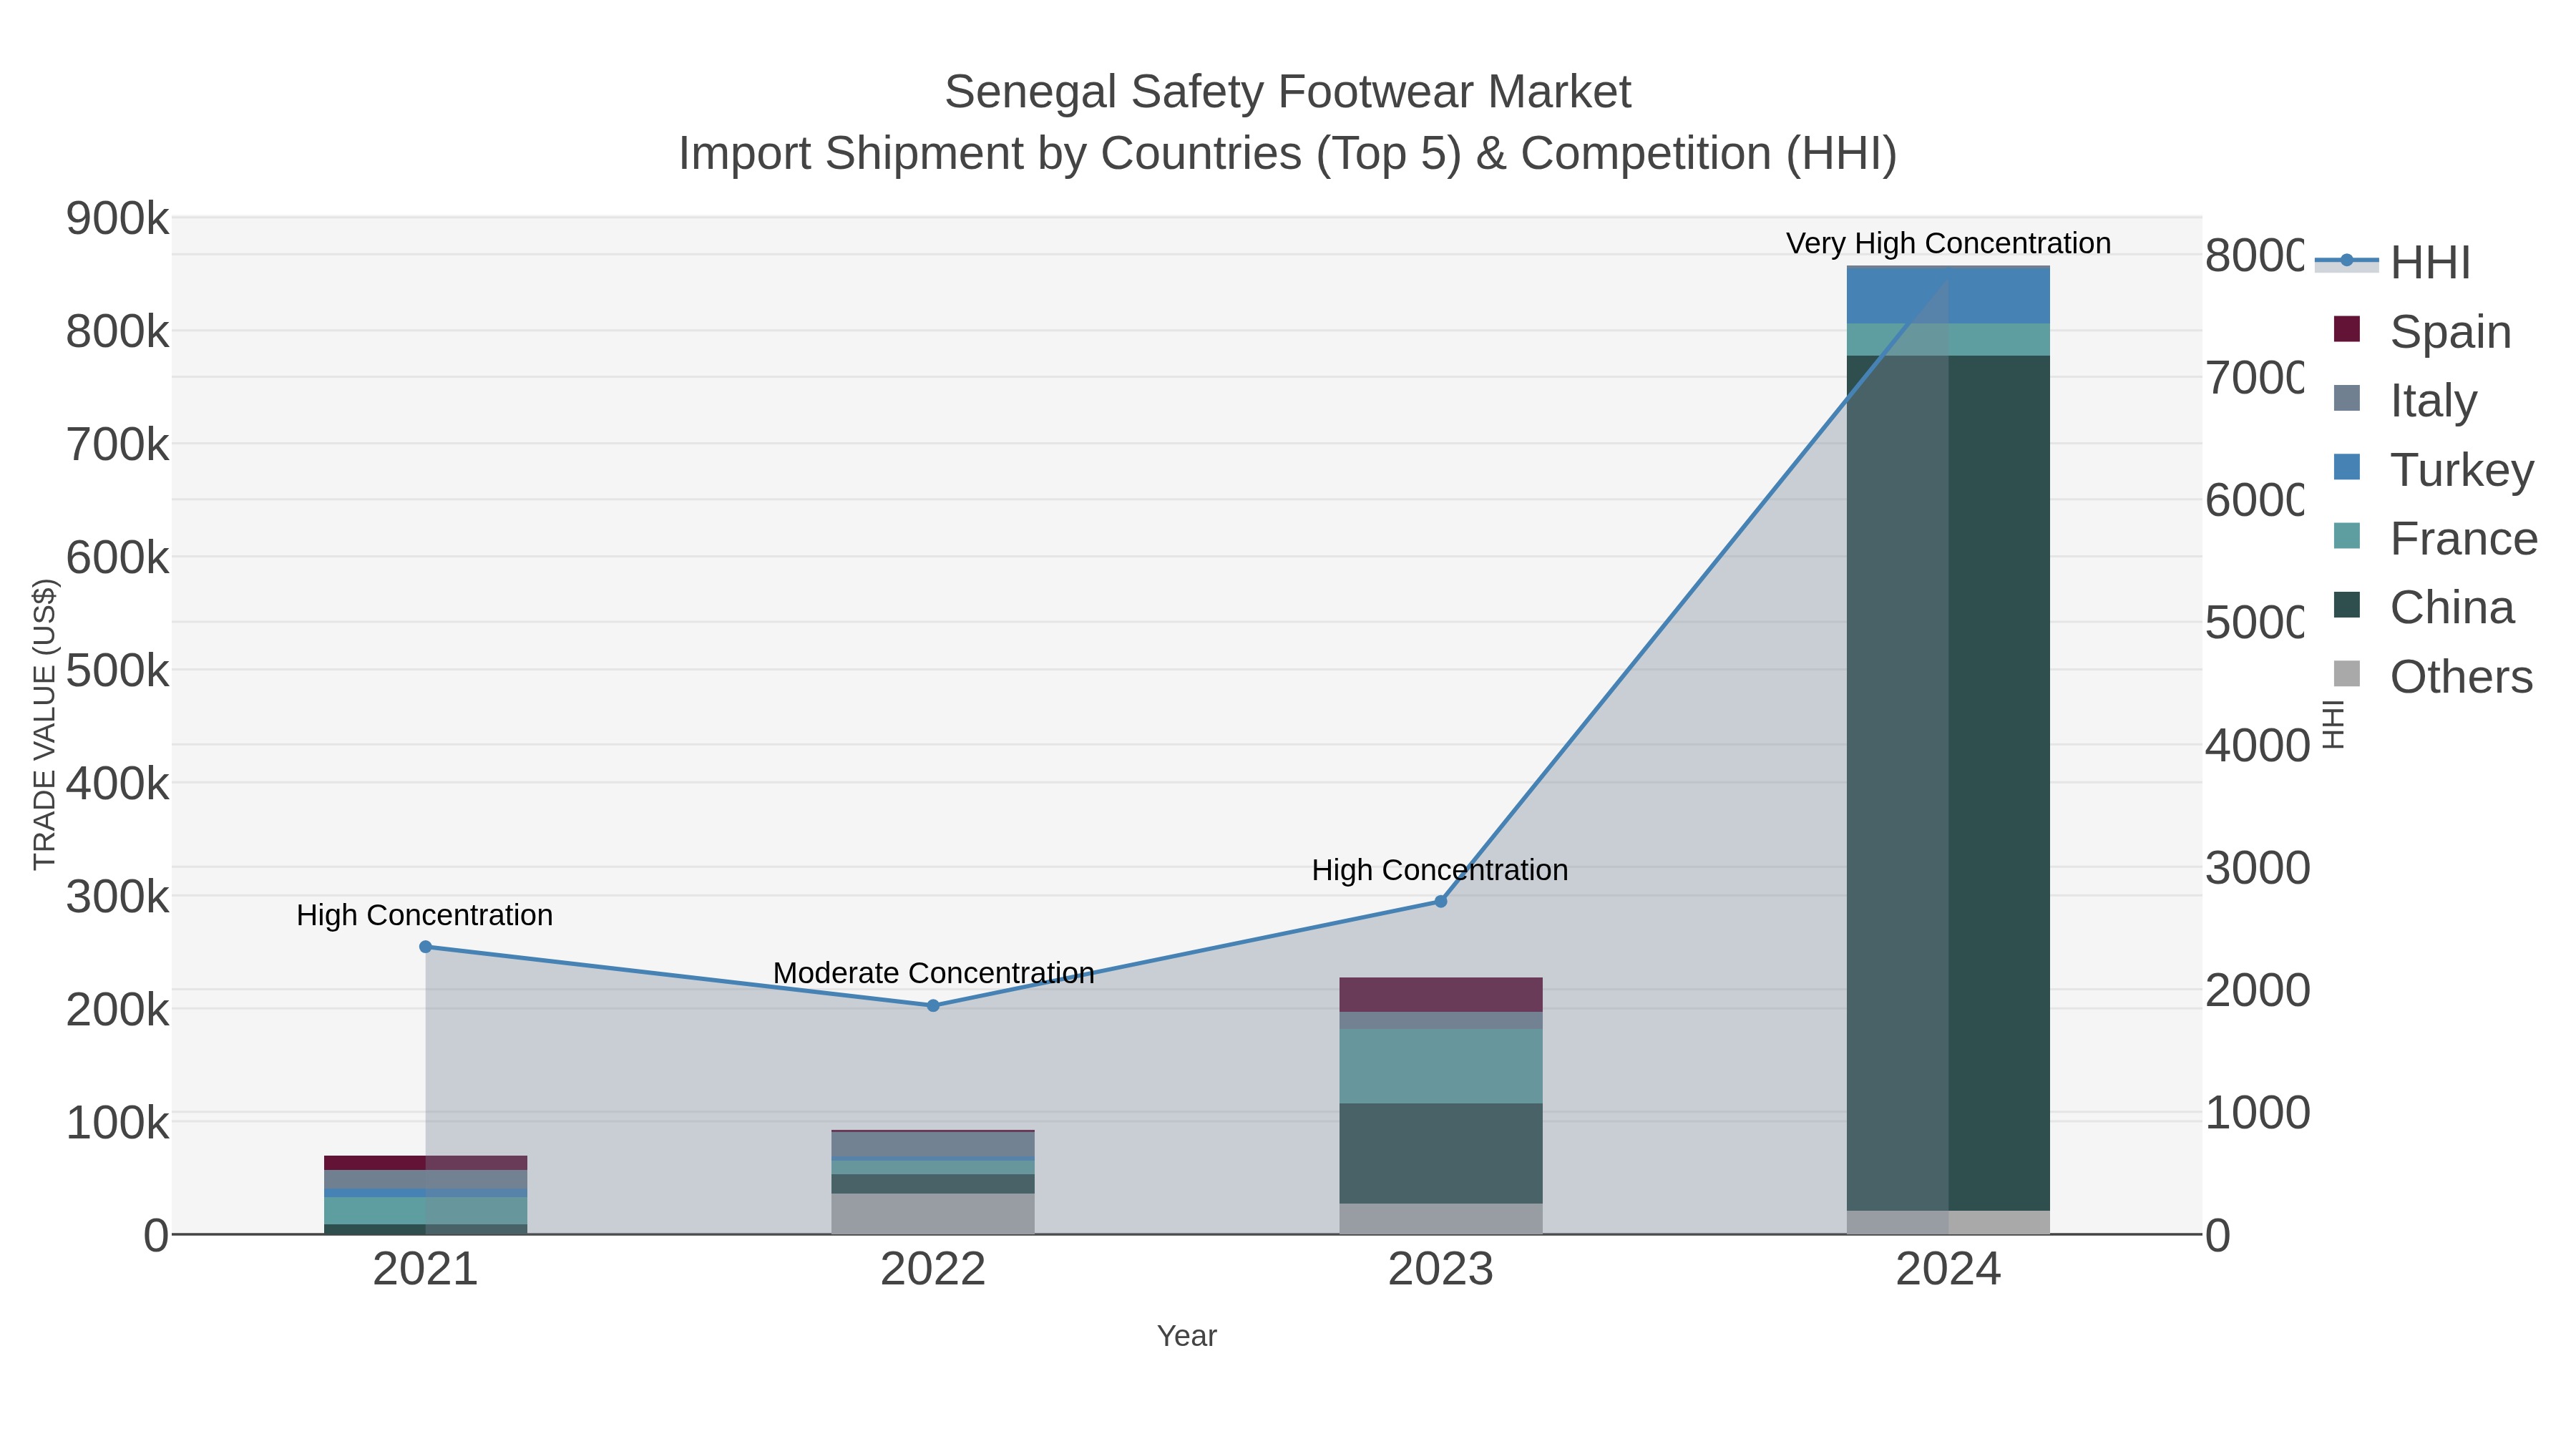Screen dimensions: 2576x1449
Task: Click the Moderate Concentration annotation
Action: (x=933, y=972)
